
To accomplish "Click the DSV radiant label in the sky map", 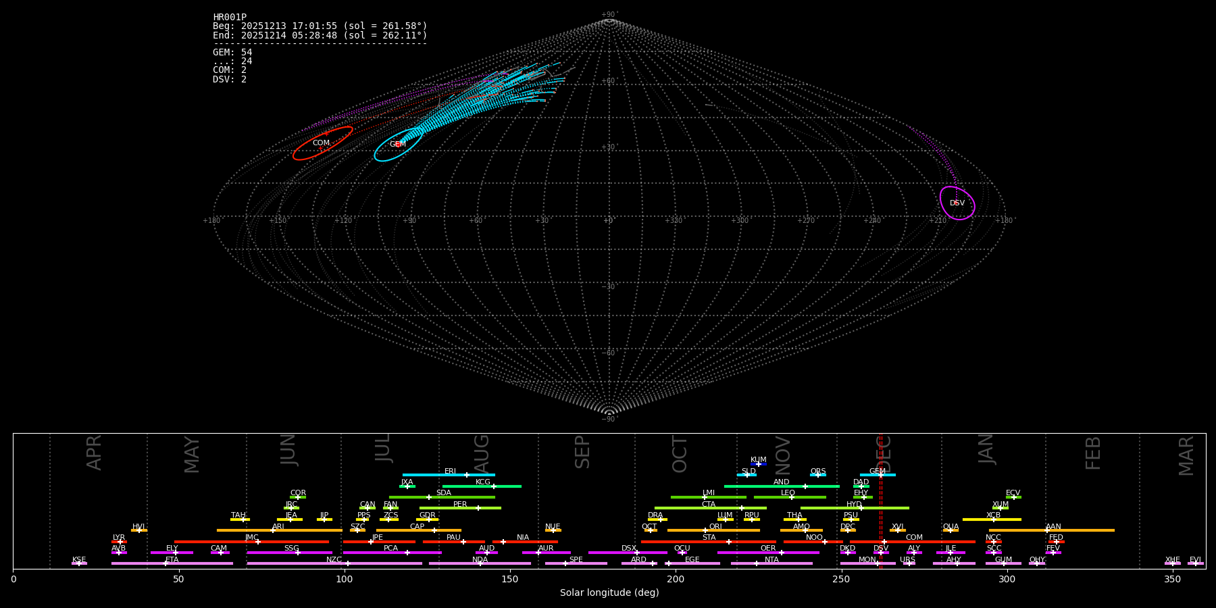I will click(957, 203).
